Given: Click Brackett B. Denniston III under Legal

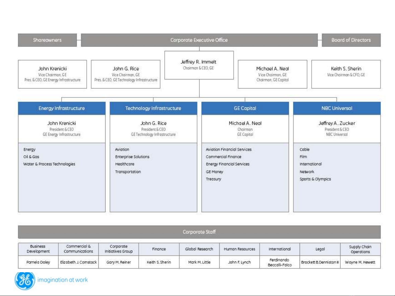Looking at the screenshot, I should [320, 262].
